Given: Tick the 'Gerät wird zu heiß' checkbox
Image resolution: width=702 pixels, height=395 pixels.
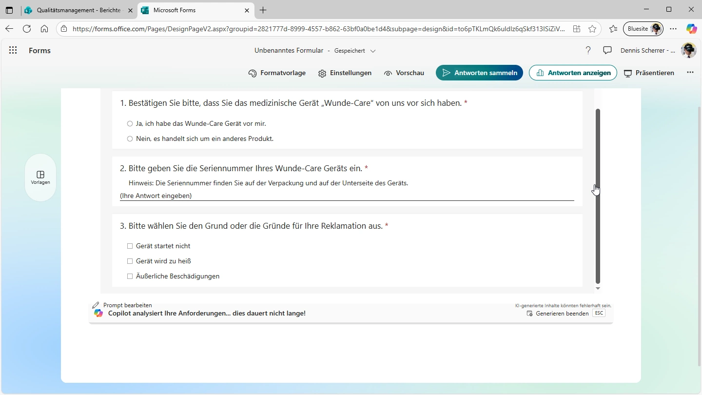Looking at the screenshot, I should coord(130,261).
